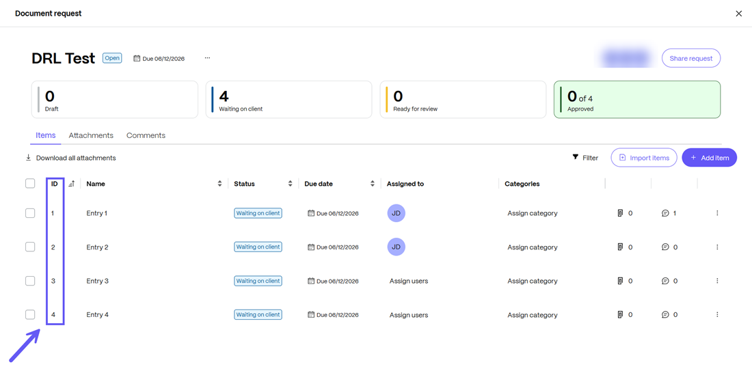Sort the table by Status column arrows
Image resolution: width=752 pixels, height=371 pixels.
pyautogui.click(x=290, y=184)
